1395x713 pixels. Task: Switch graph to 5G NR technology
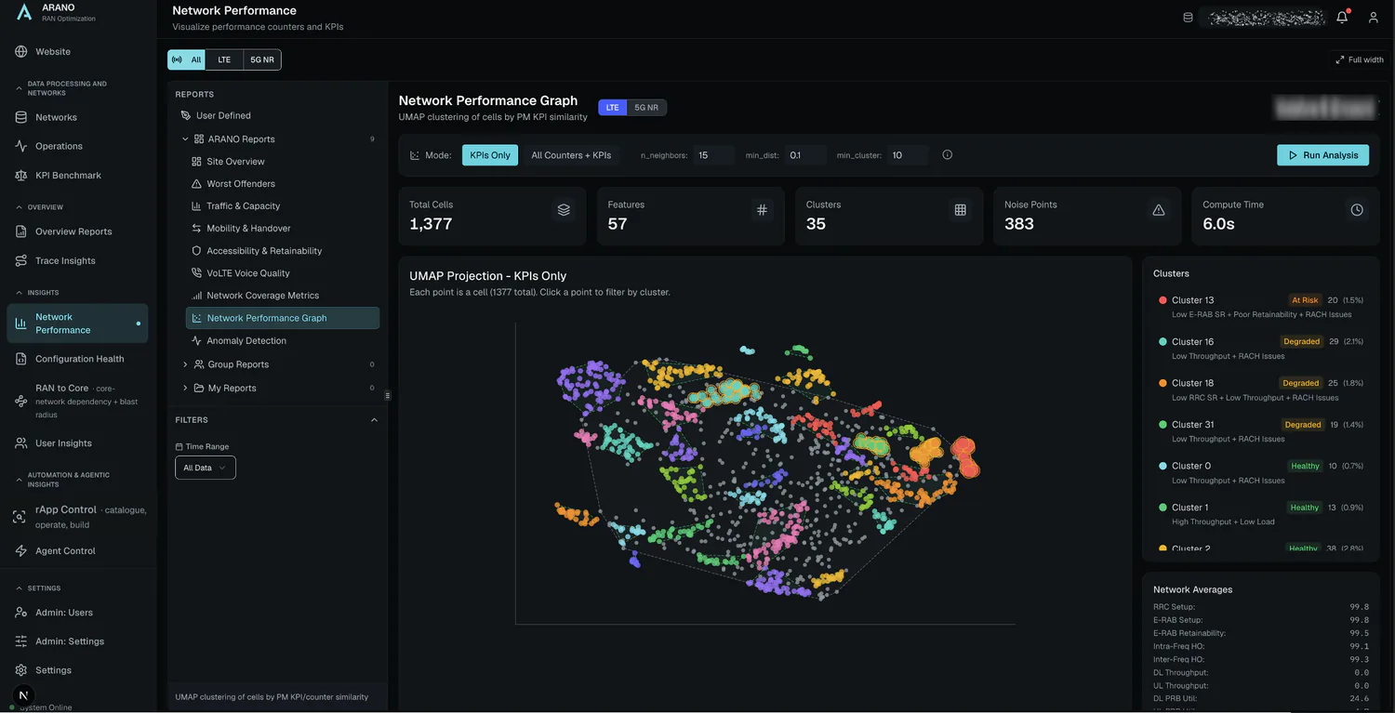646,108
